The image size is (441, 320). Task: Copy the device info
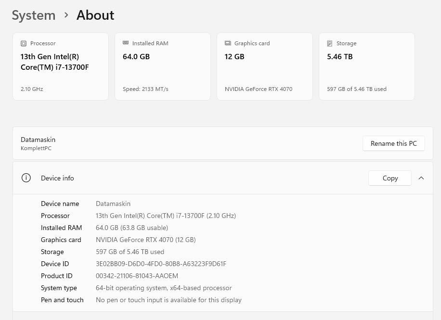coord(390,178)
